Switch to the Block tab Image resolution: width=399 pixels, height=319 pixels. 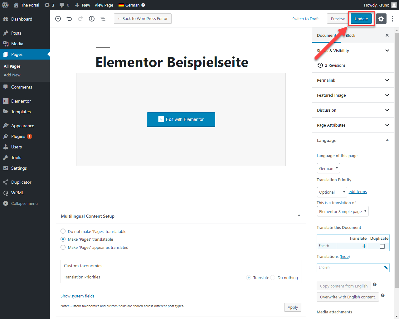tap(350, 35)
